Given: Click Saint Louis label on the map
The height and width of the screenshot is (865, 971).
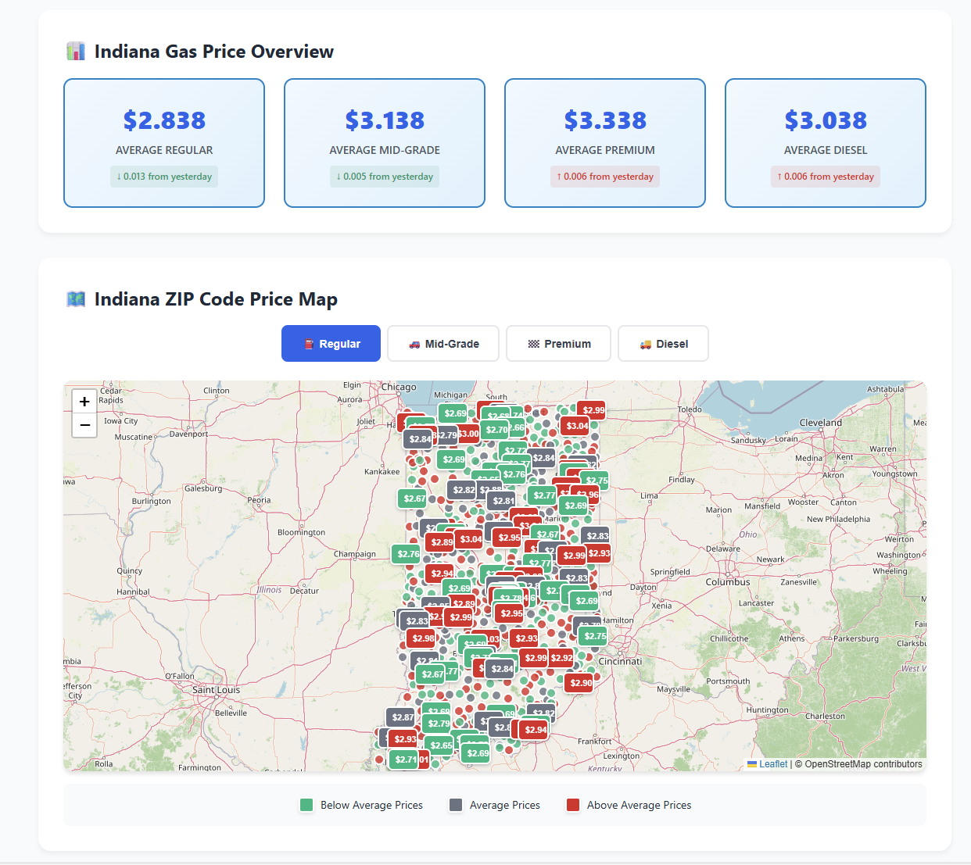Looking at the screenshot, I should coord(216,690).
